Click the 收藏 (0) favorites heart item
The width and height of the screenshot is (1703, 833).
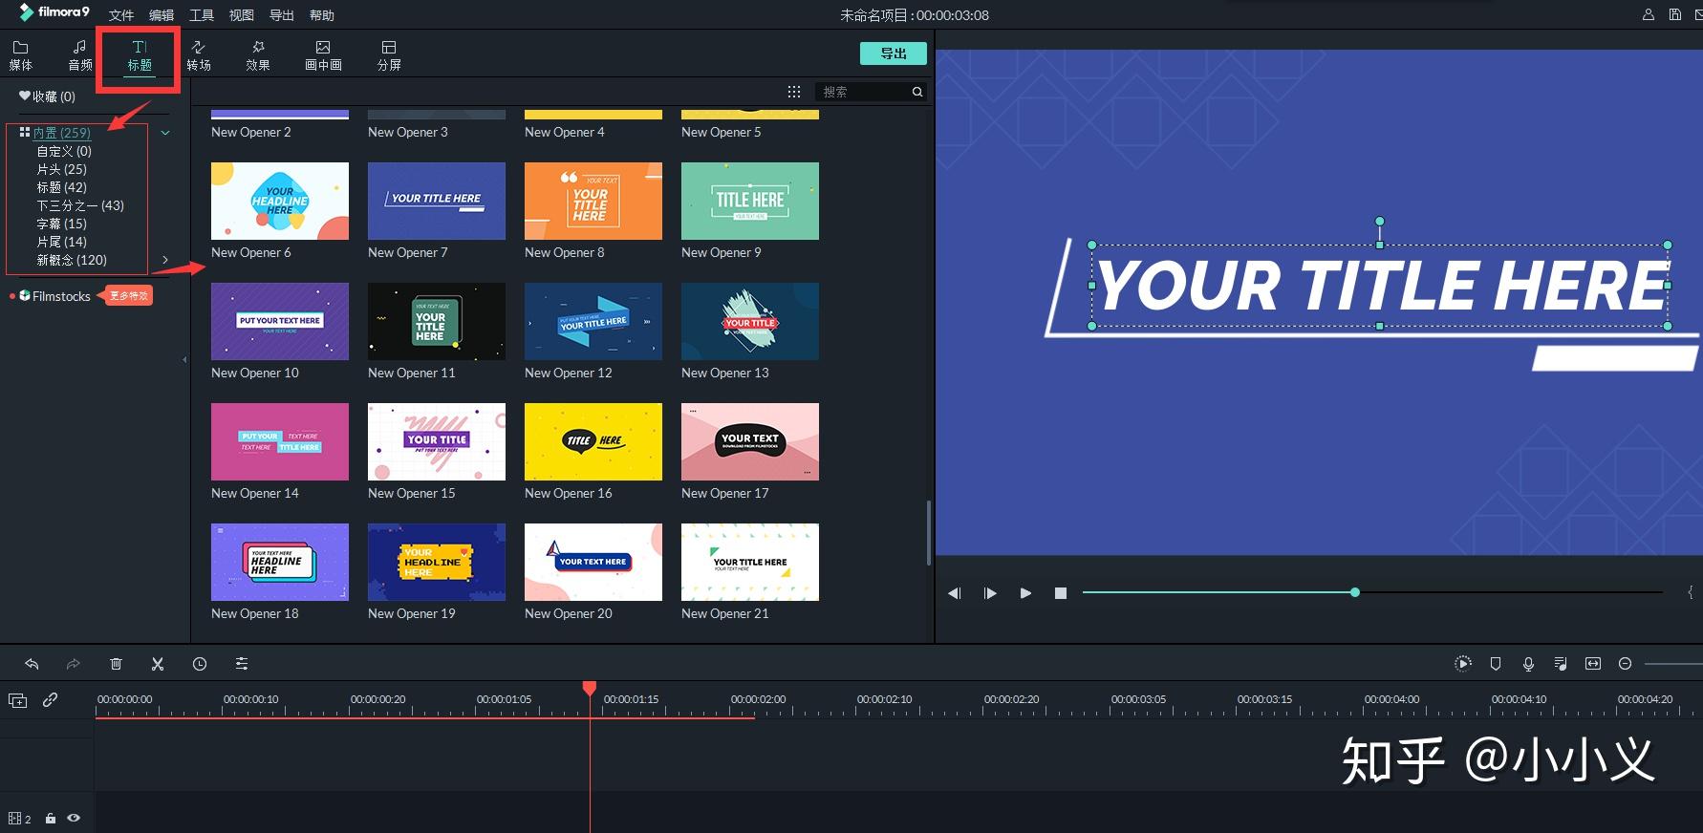pos(47,96)
